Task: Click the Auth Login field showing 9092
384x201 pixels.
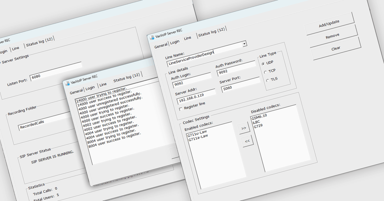Action: point(192,81)
